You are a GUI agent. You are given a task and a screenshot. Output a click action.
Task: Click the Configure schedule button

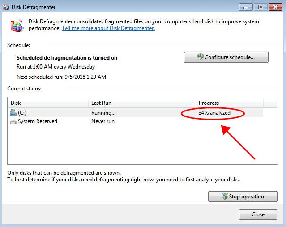(x=226, y=57)
